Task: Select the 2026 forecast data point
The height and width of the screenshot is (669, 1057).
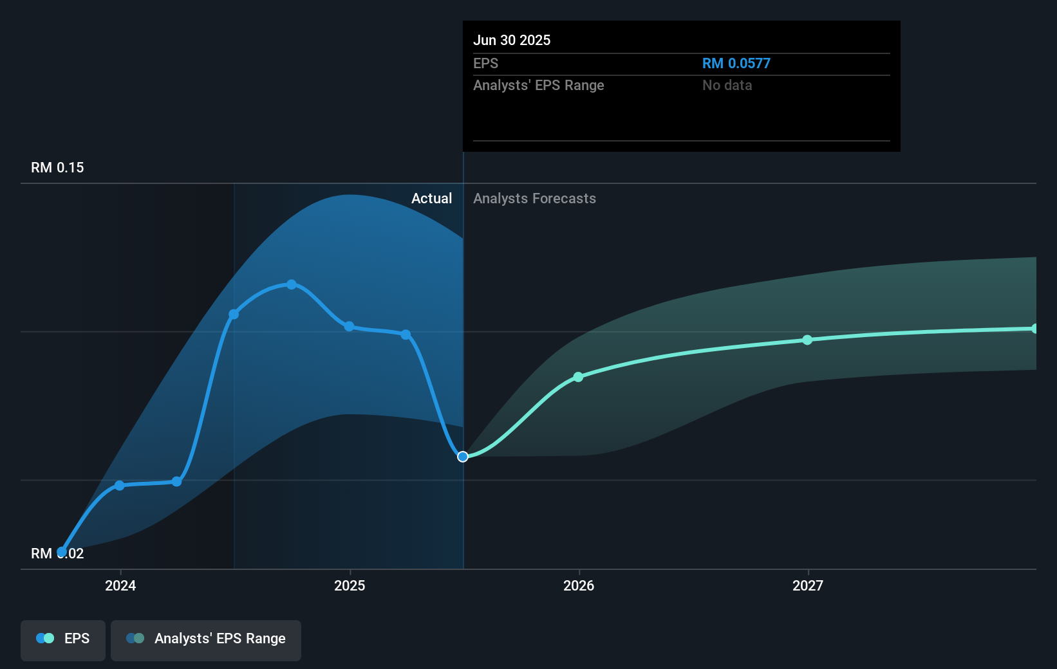Action: pos(578,377)
